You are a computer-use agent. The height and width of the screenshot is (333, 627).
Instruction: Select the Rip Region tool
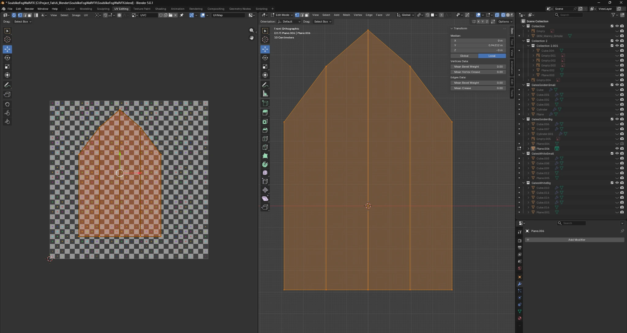click(265, 207)
